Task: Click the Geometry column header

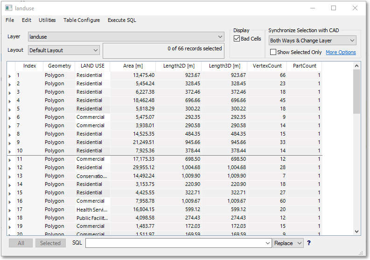Action: [59, 66]
